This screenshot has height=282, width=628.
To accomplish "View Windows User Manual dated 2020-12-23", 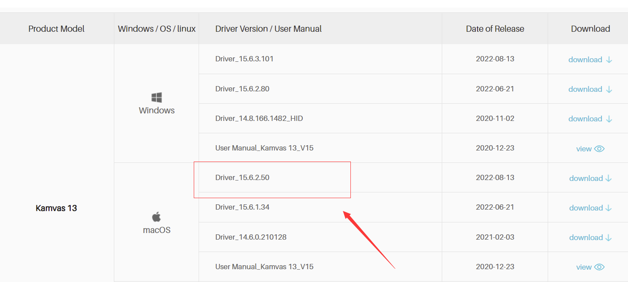I will point(590,149).
